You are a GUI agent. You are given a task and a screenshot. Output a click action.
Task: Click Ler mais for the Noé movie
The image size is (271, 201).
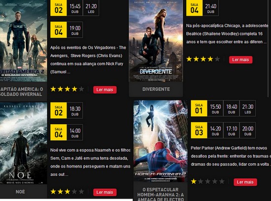click(x=105, y=192)
